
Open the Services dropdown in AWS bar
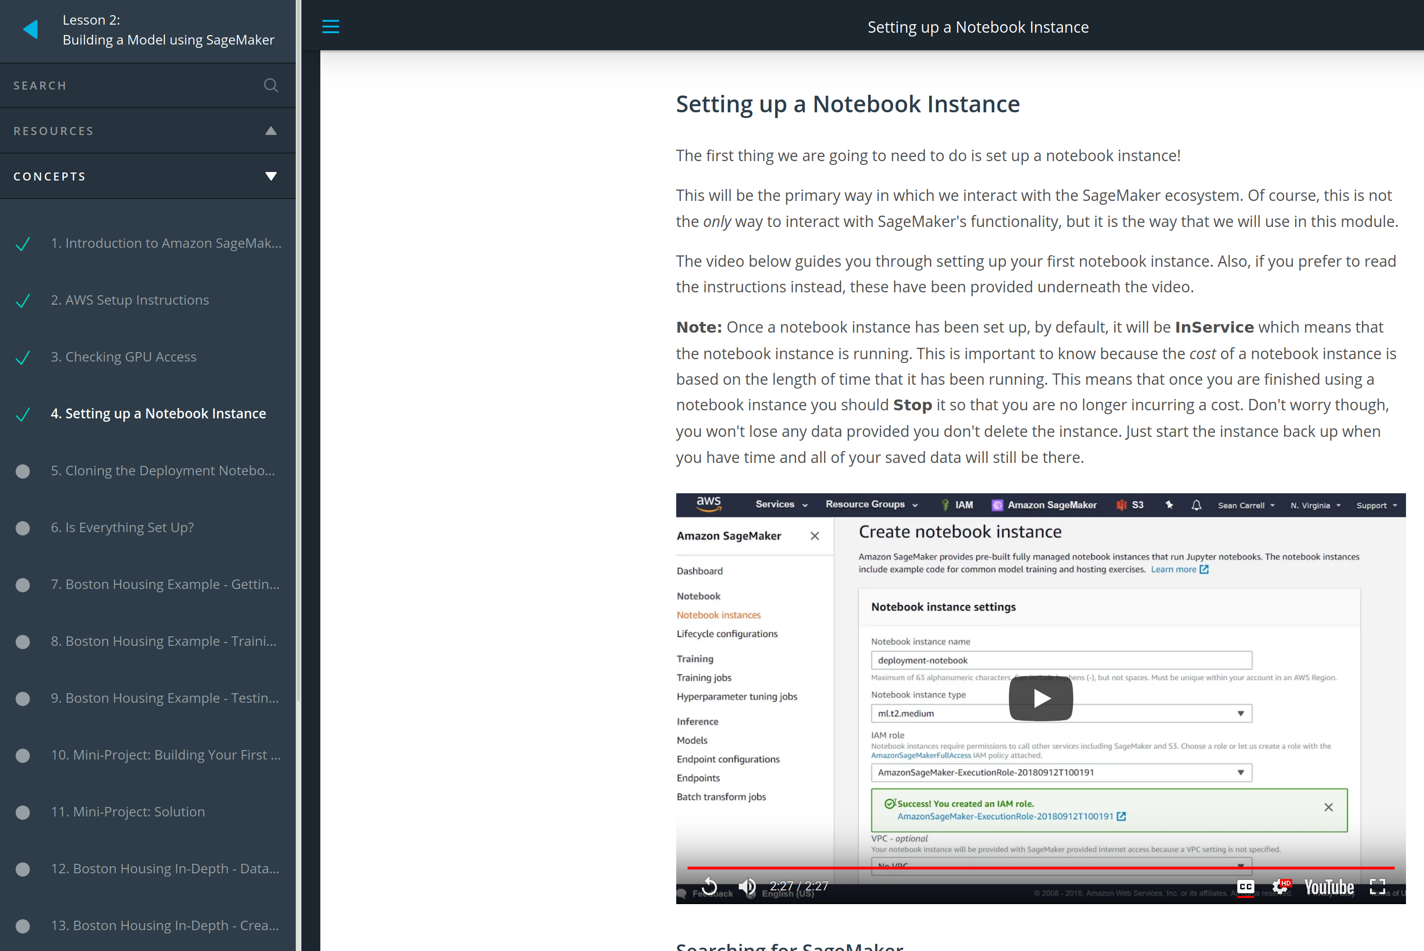pos(781,505)
